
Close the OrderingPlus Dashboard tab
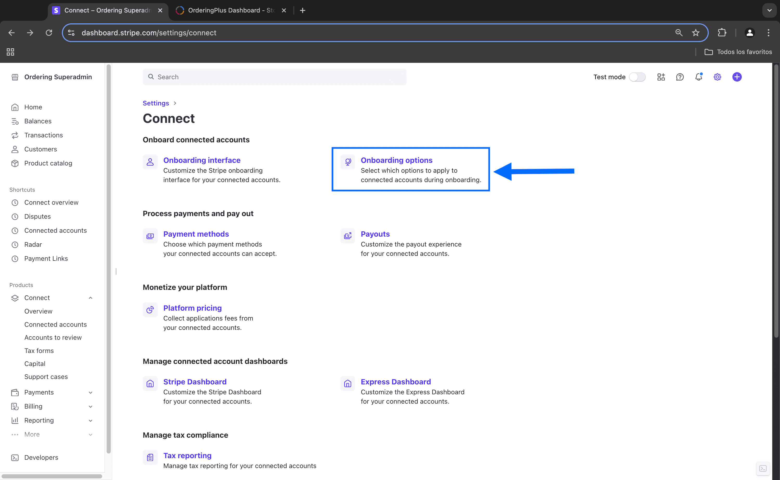click(284, 10)
